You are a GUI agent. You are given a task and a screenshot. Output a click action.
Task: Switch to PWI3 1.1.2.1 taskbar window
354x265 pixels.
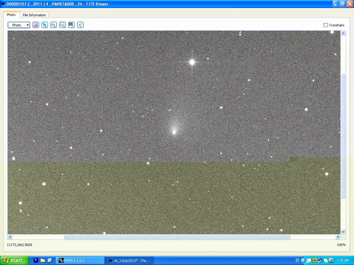80,261
